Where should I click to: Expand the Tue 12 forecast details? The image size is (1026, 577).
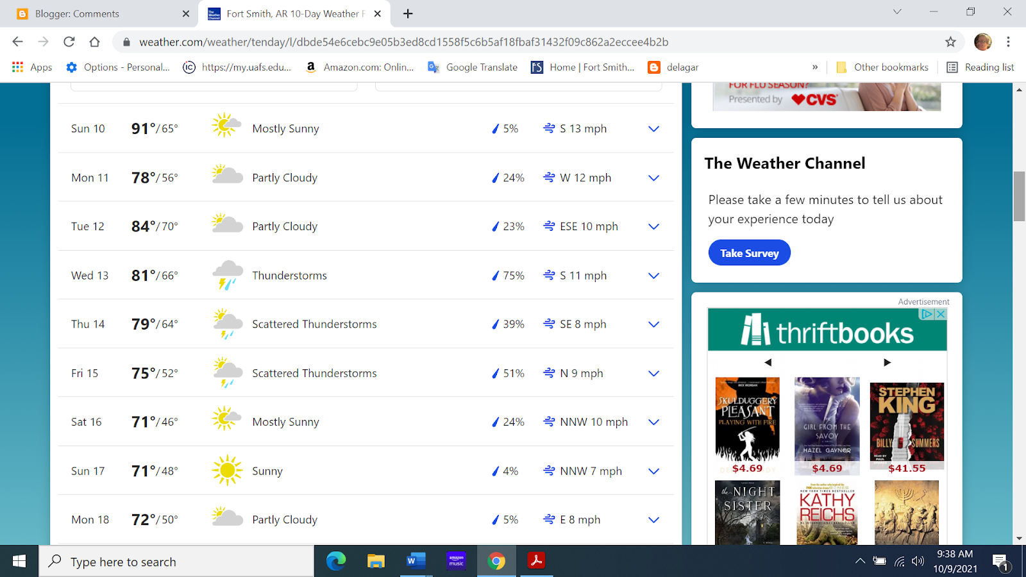(x=653, y=226)
